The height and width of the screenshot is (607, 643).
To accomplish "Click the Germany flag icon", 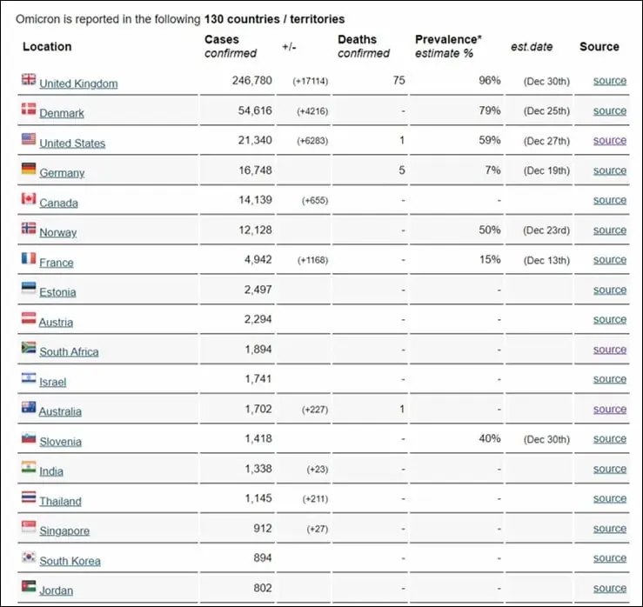I will (x=29, y=169).
